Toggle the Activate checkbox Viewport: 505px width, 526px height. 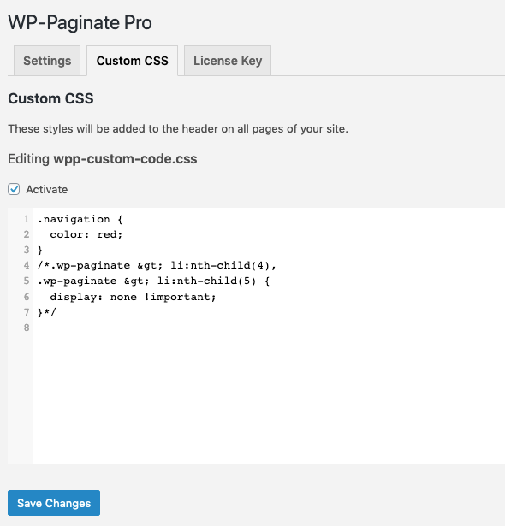click(14, 189)
